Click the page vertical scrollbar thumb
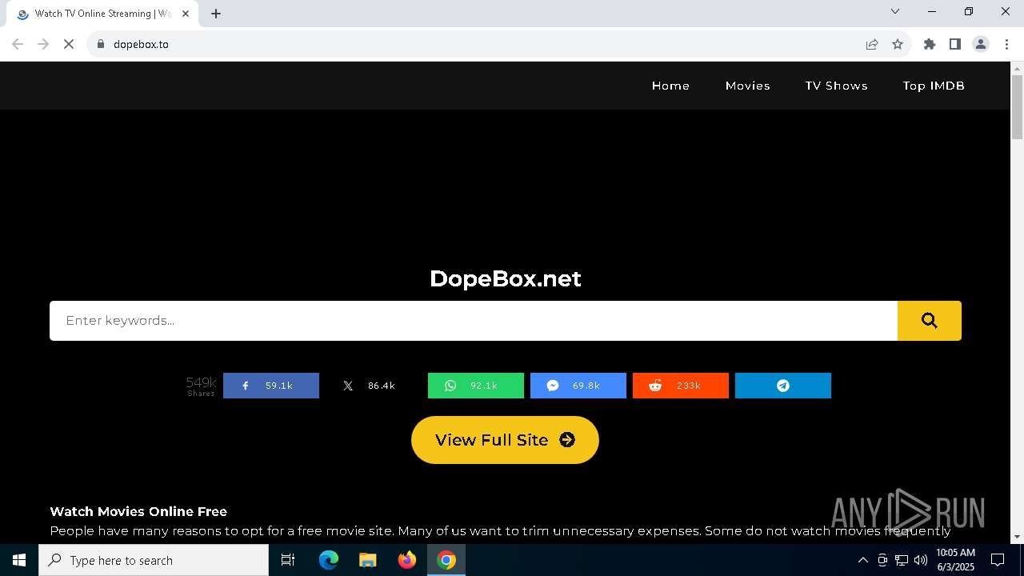 pyautogui.click(x=1018, y=106)
